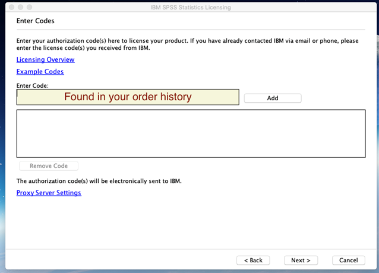This screenshot has height=273, width=379.
Task: Click the 'Enter Code:' label
Action: [33, 85]
